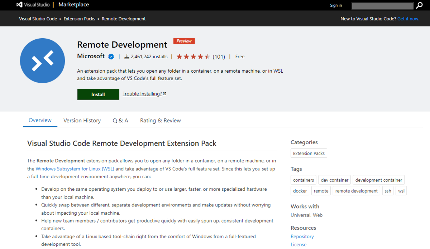Click the wsl tag
The height and width of the screenshot is (249, 430).
coord(401,191)
